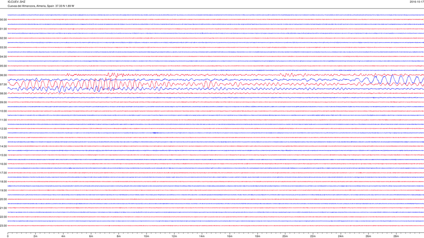Click the 22m axis tick label
This screenshot has height=238, width=424.
tap(313, 236)
